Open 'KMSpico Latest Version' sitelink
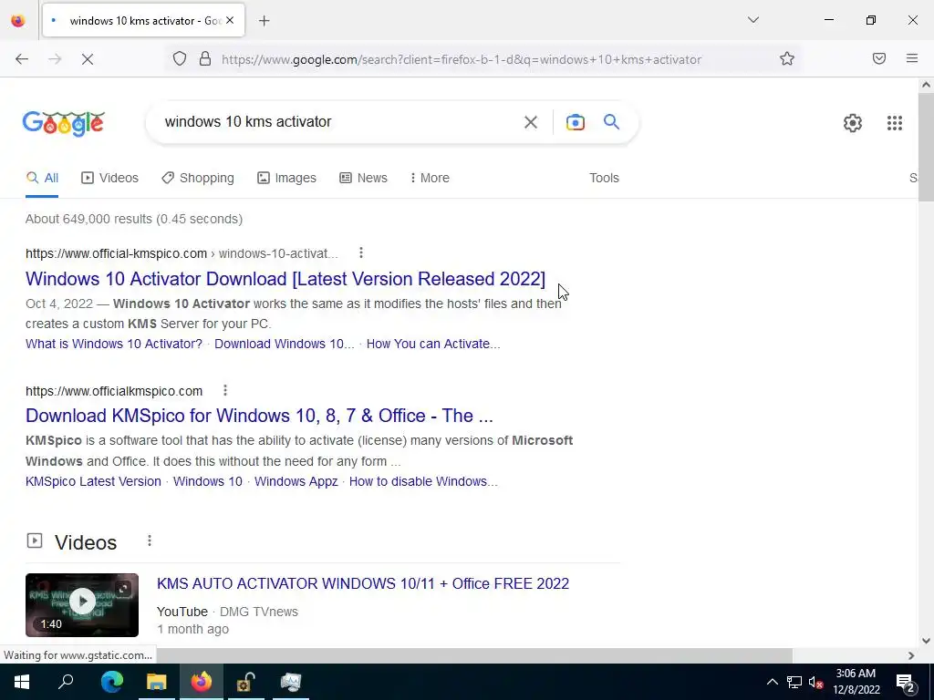Image resolution: width=934 pixels, height=700 pixels. coord(94,481)
